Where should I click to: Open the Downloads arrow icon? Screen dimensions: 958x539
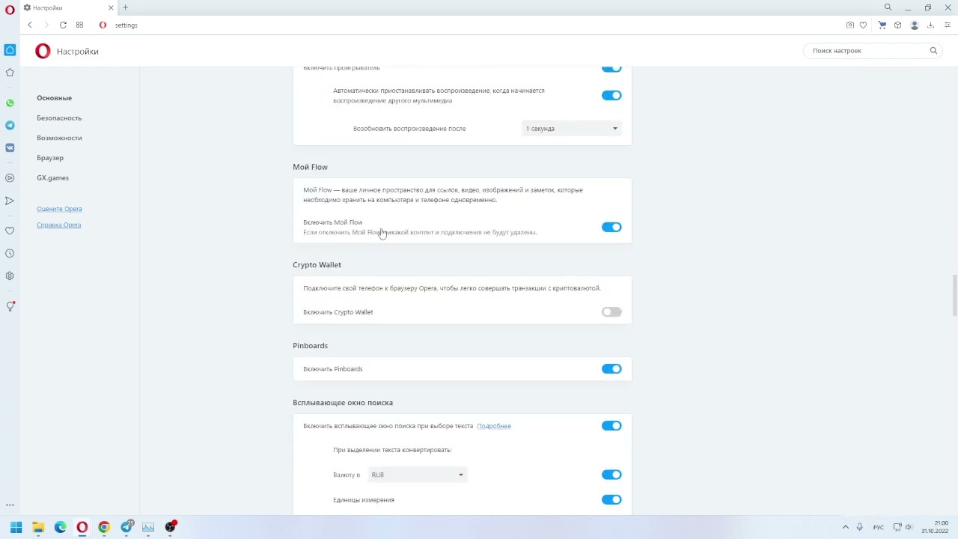click(930, 25)
